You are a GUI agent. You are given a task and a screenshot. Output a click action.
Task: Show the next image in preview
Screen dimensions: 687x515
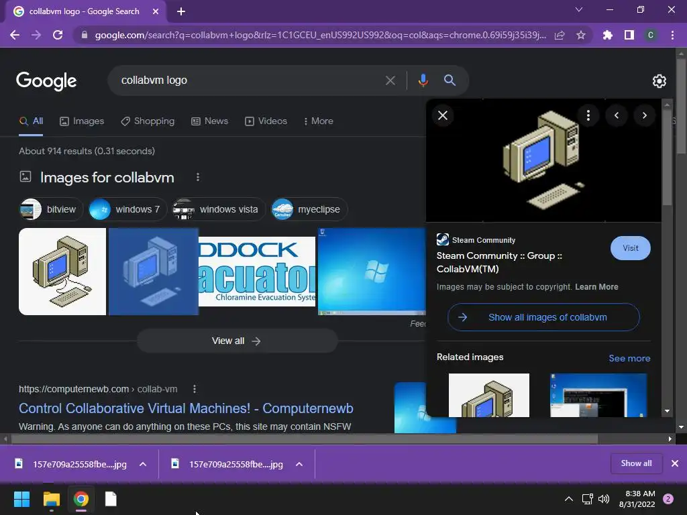coord(645,115)
